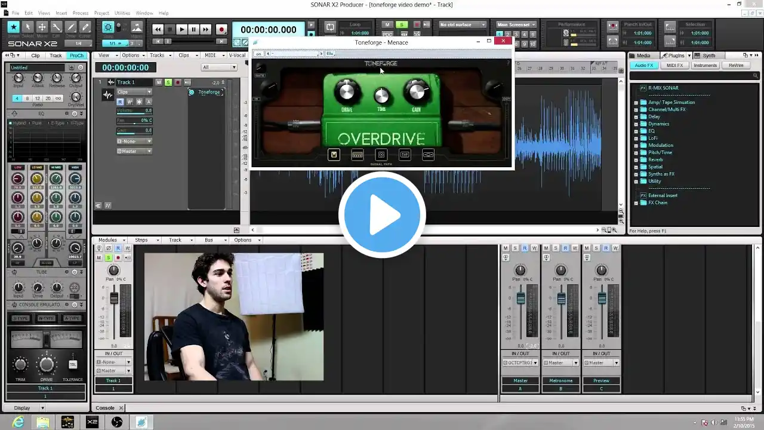Open the Process menu
This screenshot has height=430, width=764.
81,13
